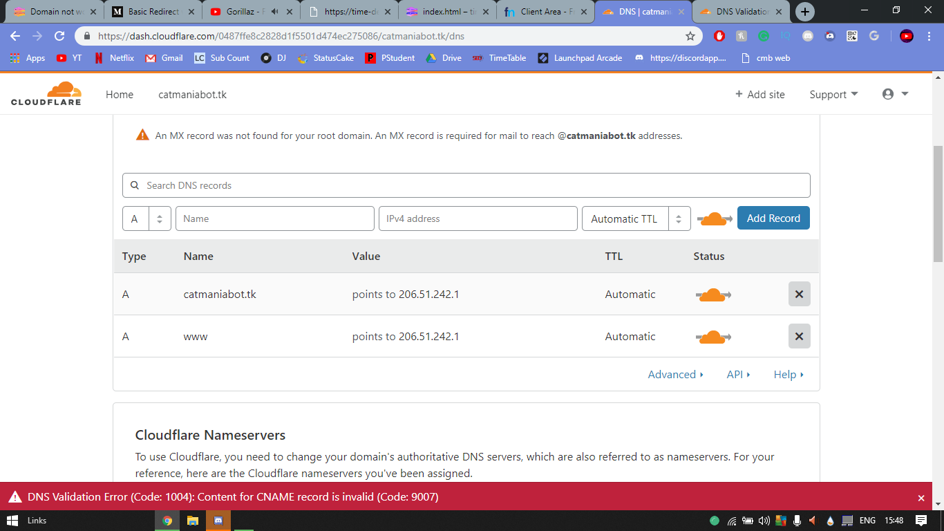Viewport: 944px width, 531px height.
Task: Open the Action Center notifications
Action: coord(921,521)
